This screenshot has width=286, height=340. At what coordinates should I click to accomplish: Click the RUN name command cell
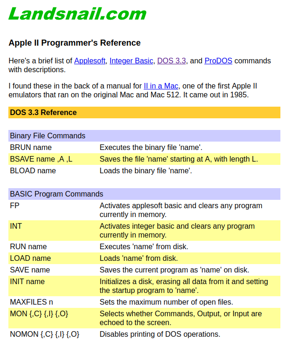coord(53,246)
